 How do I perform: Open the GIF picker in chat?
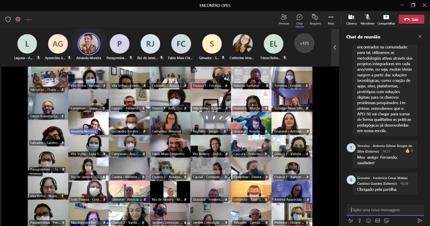pos(377,221)
